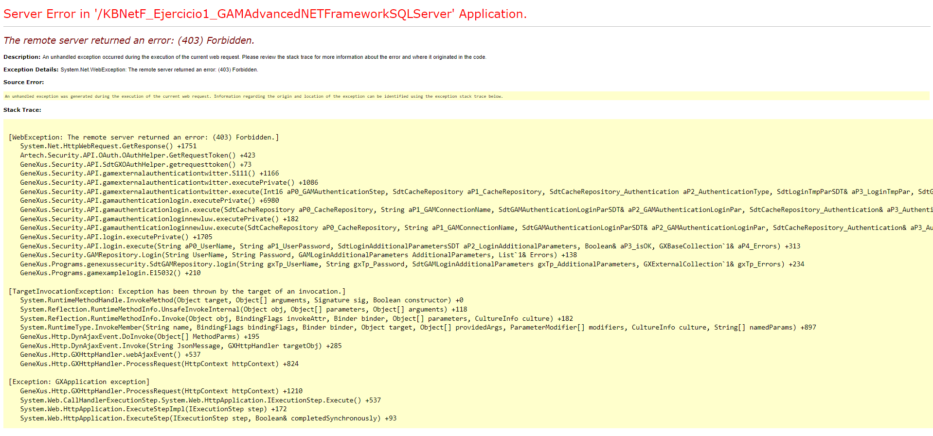
Task: Click 'RuntimeMethodInfo.UnsafeInvokeInternal' line
Action: click(244, 309)
